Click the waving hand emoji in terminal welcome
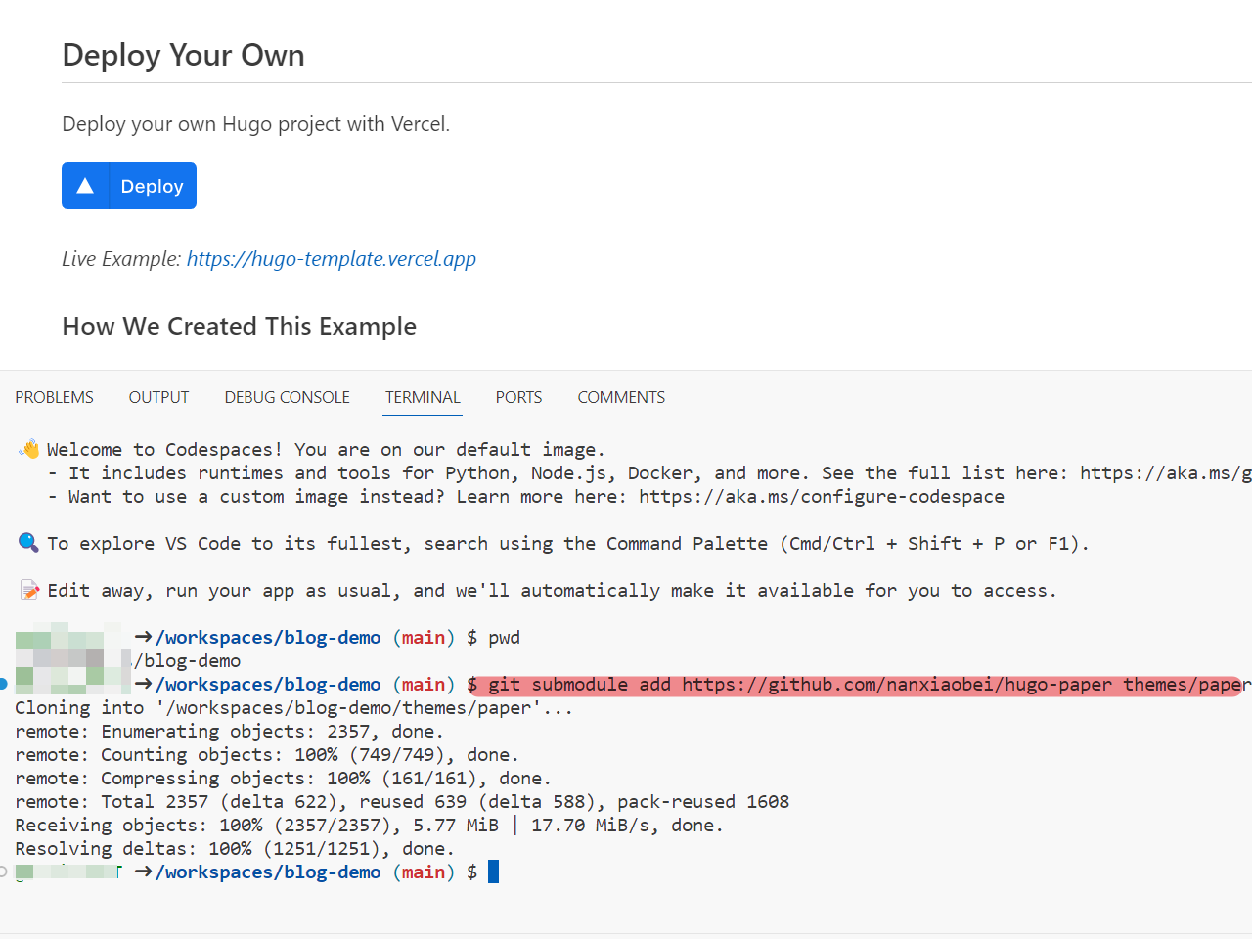The width and height of the screenshot is (1252, 939). click(29, 449)
